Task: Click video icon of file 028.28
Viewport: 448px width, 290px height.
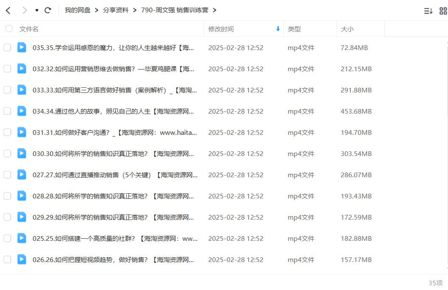Action: tap(22, 196)
